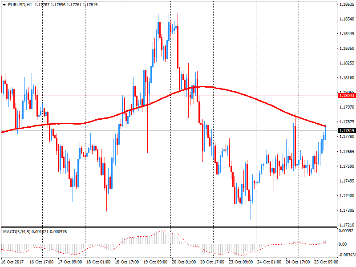Click the 1.18350 price axis value
The height and width of the screenshot is (267, 356).
[x=347, y=49]
